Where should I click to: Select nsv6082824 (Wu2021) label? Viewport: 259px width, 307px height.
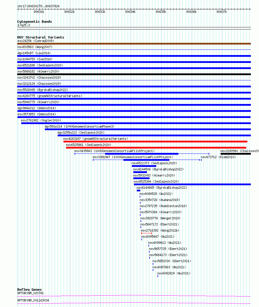[174, 273]
